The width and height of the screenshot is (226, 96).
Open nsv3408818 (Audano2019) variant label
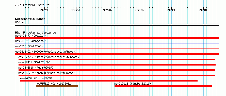(x=36, y=68)
